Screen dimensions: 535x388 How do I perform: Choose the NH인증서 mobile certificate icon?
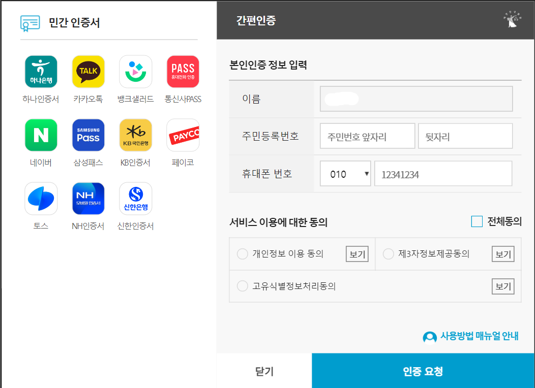(88, 199)
